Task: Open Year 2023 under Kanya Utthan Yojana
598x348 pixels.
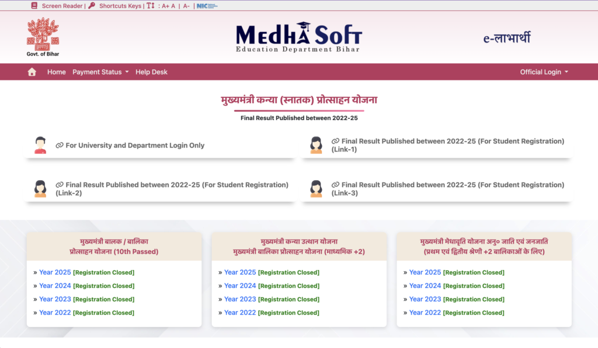Action: click(x=240, y=299)
